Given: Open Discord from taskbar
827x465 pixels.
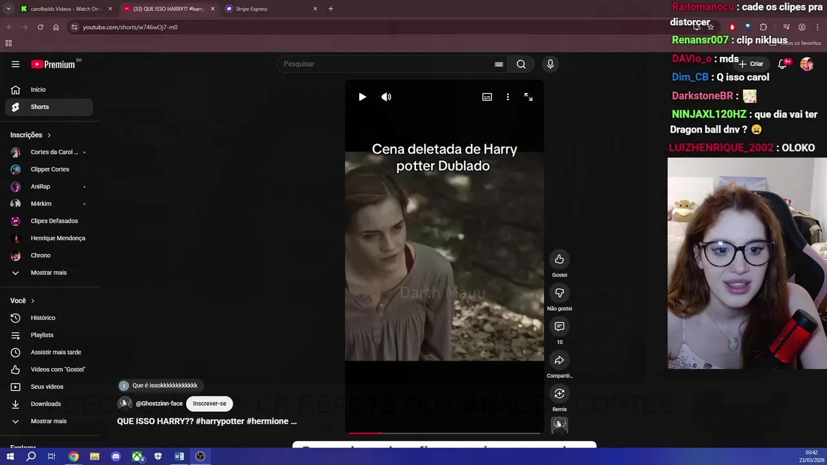Looking at the screenshot, I should (116, 457).
